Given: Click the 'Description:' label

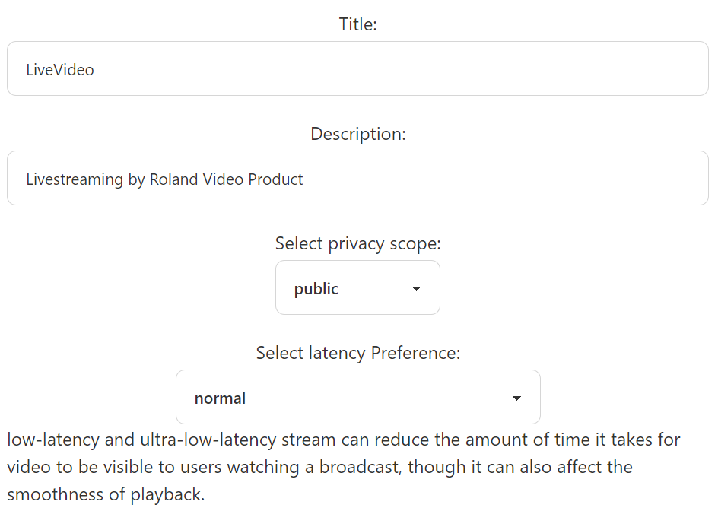Looking at the screenshot, I should pyautogui.click(x=358, y=134).
